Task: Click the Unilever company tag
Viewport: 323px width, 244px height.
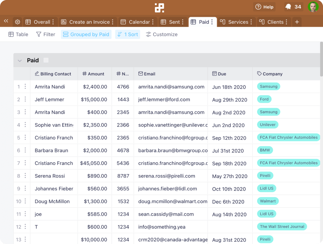Action: pos(268,125)
